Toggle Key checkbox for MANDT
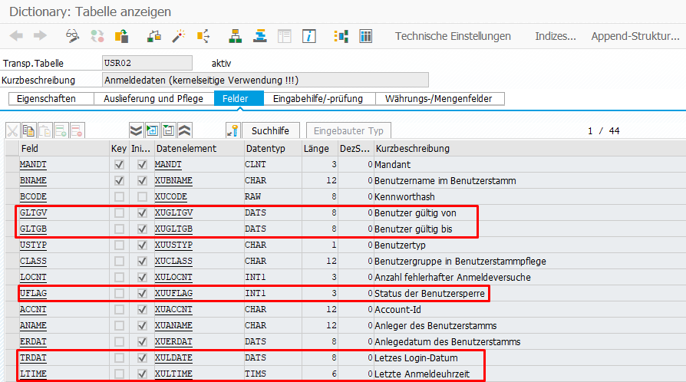 (x=119, y=164)
